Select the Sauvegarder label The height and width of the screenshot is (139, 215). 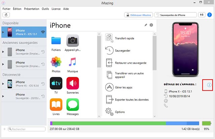click(123, 51)
